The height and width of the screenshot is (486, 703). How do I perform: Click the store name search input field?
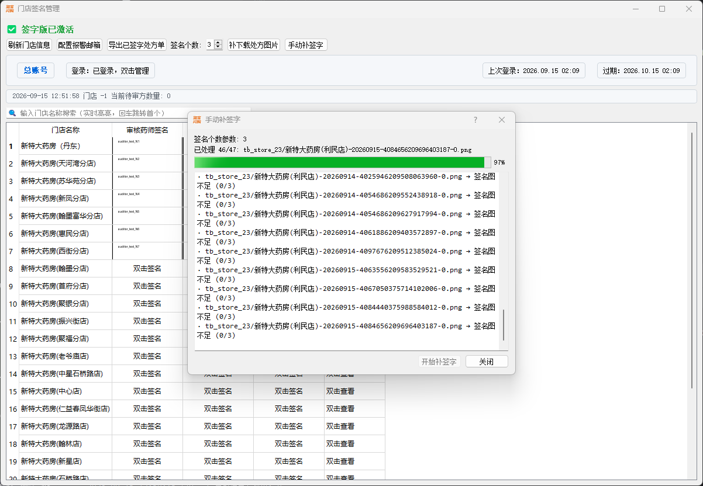pos(129,113)
